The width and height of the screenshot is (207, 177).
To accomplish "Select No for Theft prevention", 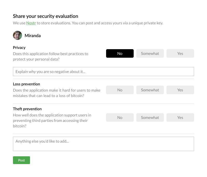I will click(x=120, y=117).
